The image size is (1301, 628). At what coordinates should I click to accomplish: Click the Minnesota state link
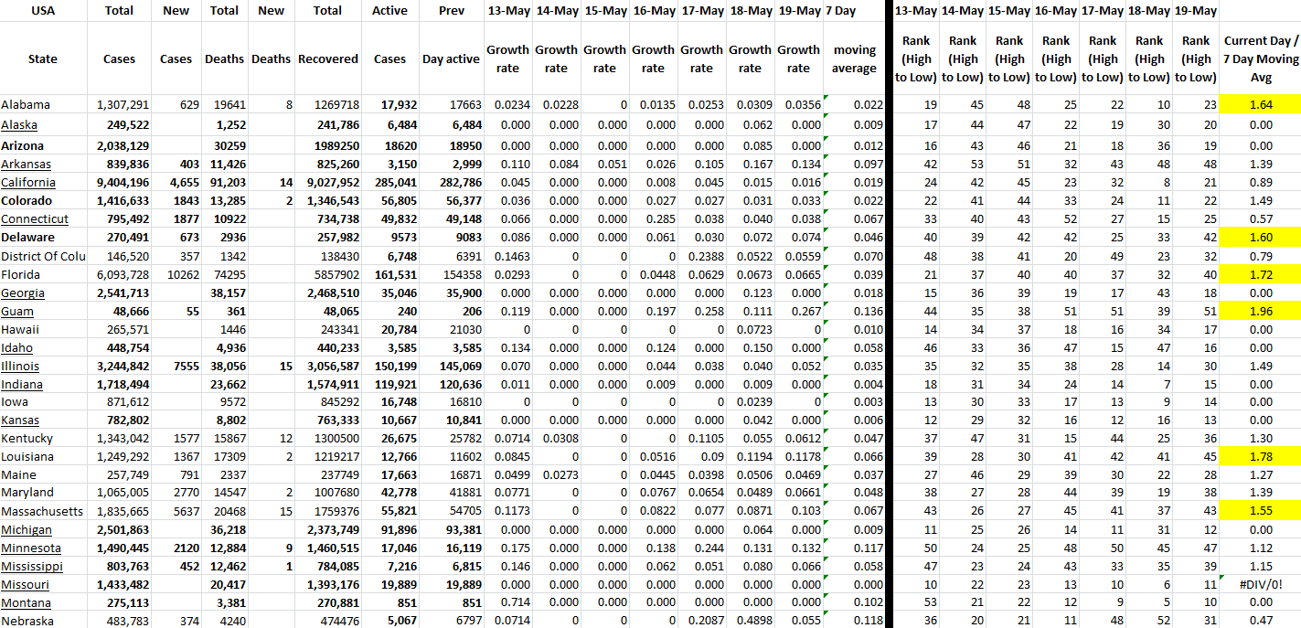pos(31,548)
